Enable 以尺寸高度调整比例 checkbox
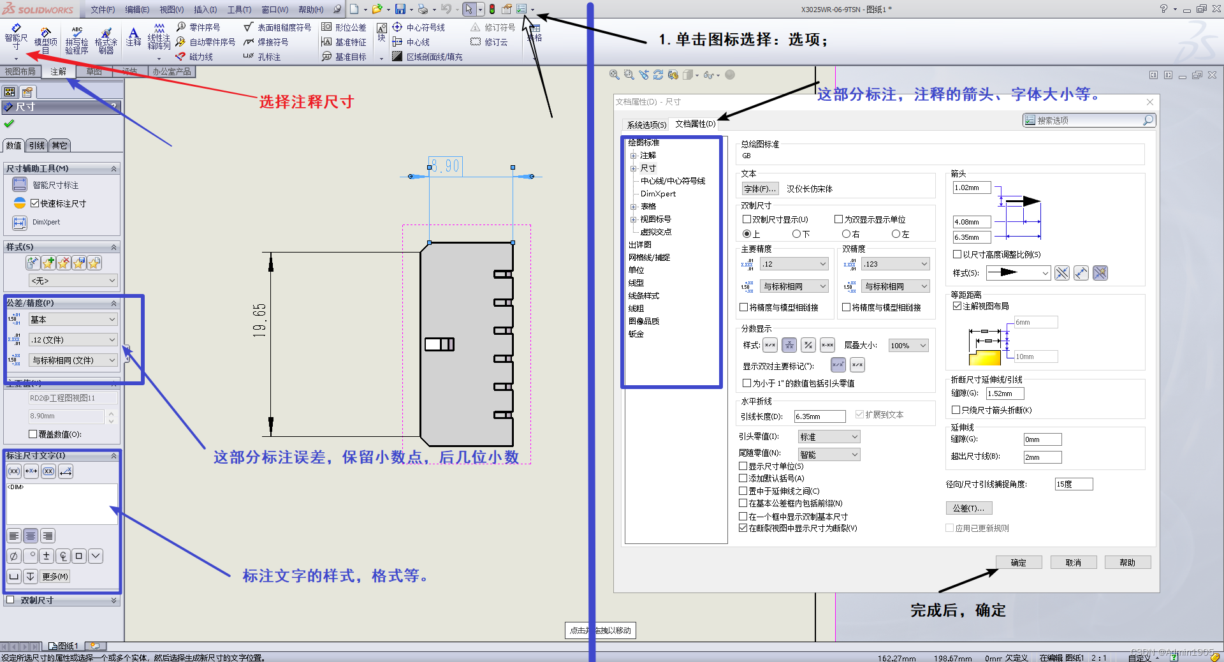Viewport: 1224px width, 662px height. click(957, 254)
